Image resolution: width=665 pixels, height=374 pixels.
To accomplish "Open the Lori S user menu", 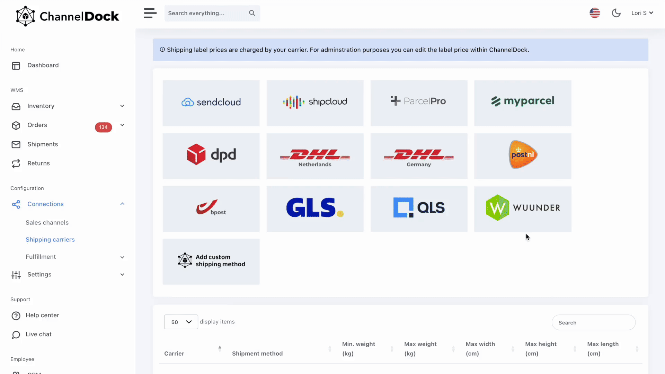I will point(642,13).
